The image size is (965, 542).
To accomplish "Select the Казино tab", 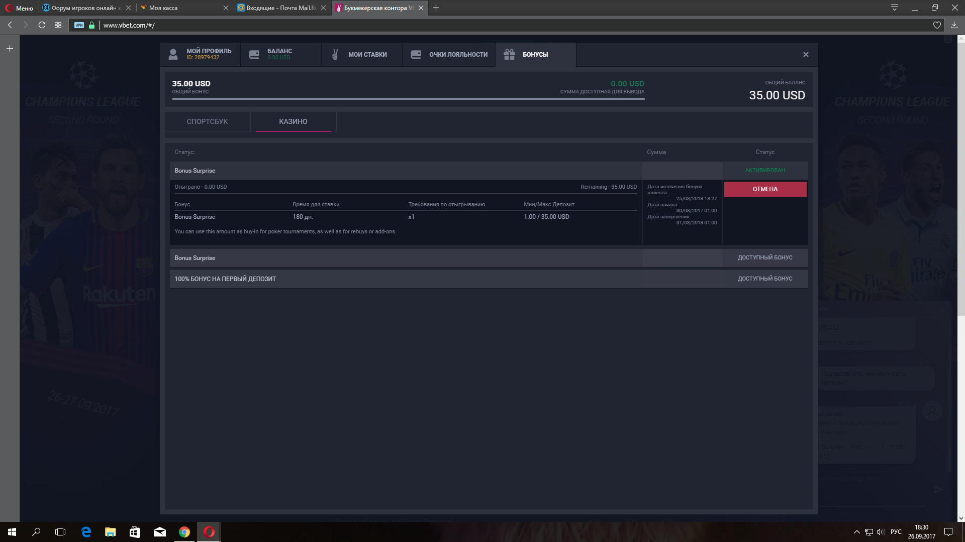I will click(293, 121).
